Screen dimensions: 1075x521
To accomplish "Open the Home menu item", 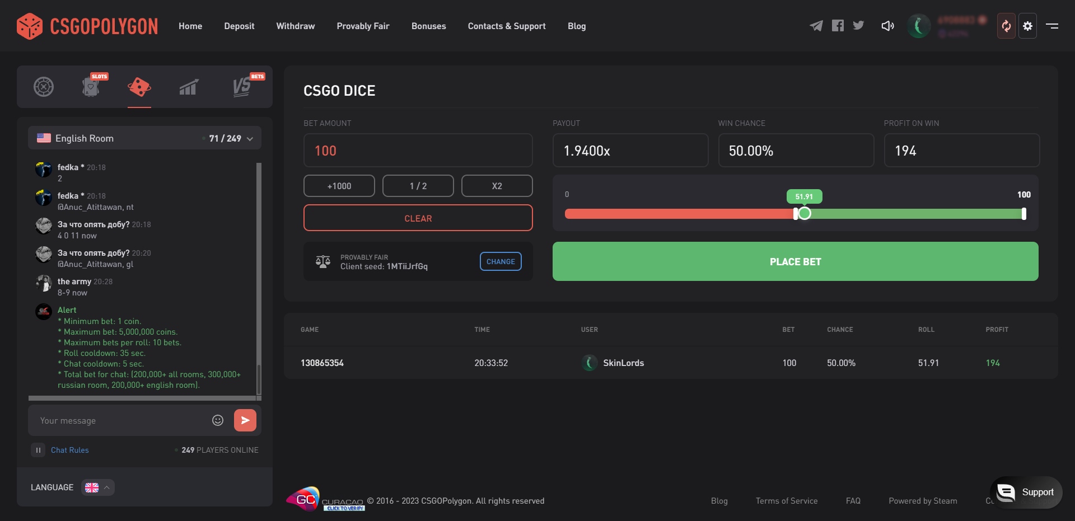I will [190, 26].
